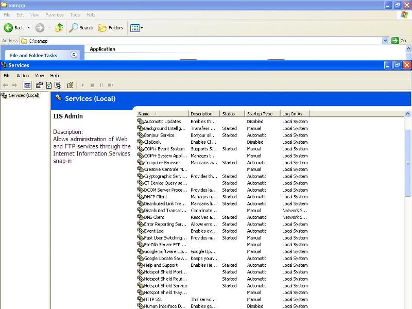Open View menu in Services window

(40, 76)
